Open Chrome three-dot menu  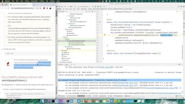coord(53,8)
